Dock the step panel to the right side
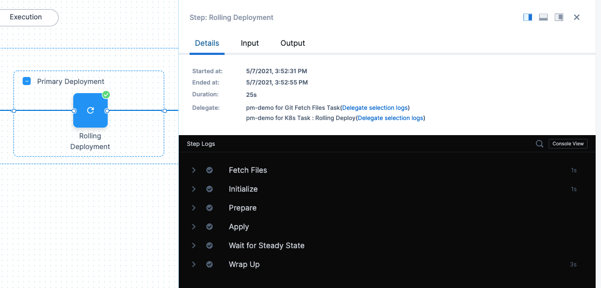Image resolution: width=601 pixels, height=288 pixels. [x=528, y=17]
